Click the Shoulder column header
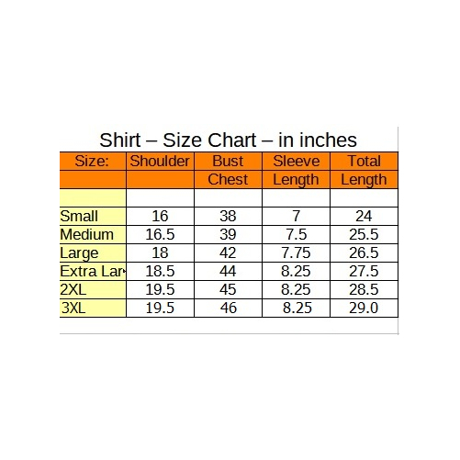The width and height of the screenshot is (460, 460). coord(160,162)
